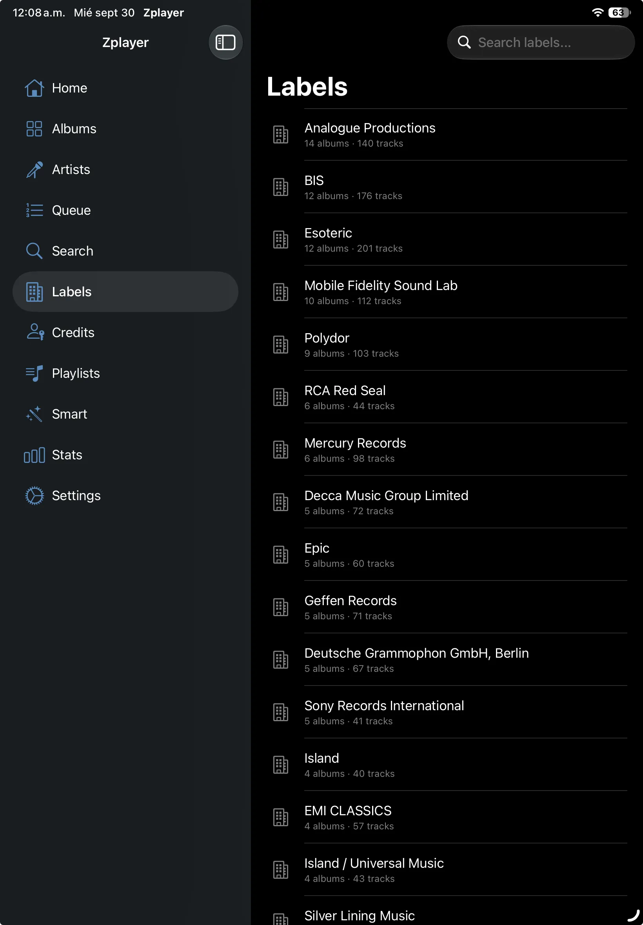This screenshot has width=643, height=925.
Task: Click the Smart wand icon
Action: (34, 414)
